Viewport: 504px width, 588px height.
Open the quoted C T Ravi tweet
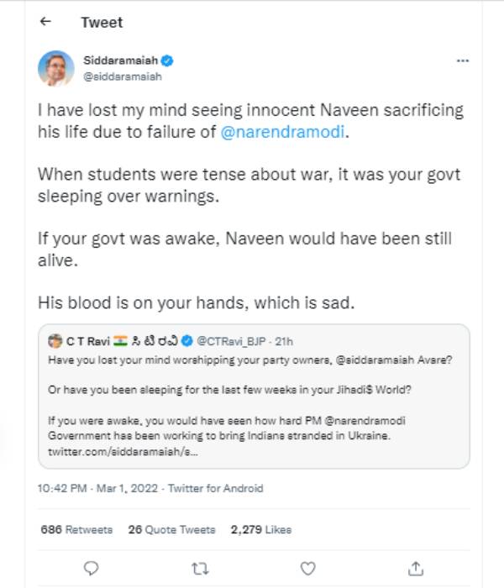click(x=254, y=403)
